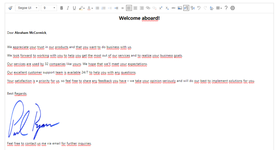Expand the font color dropdown arrow
This screenshot has height=150, width=276.
tap(92, 8)
